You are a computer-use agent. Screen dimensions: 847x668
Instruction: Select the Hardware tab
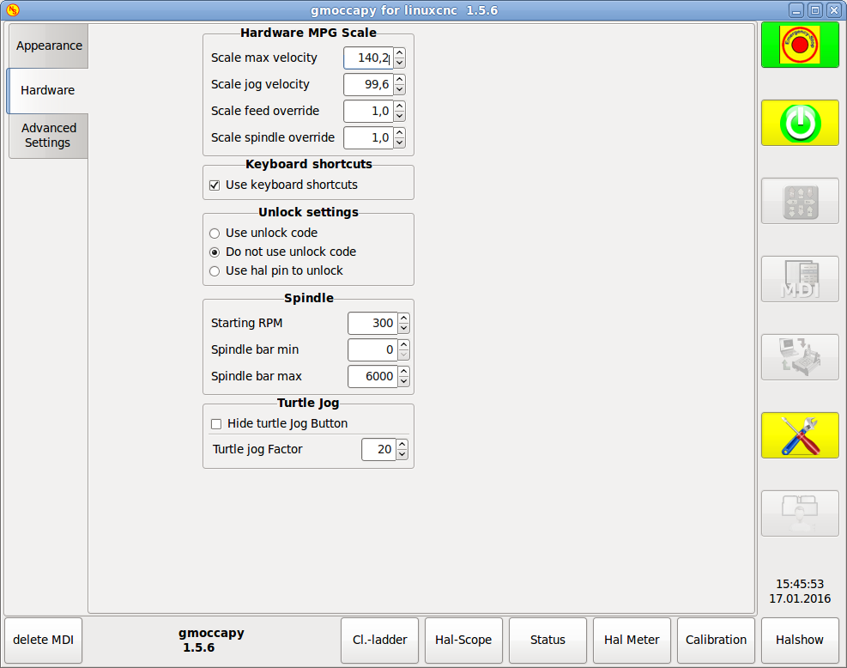point(47,90)
